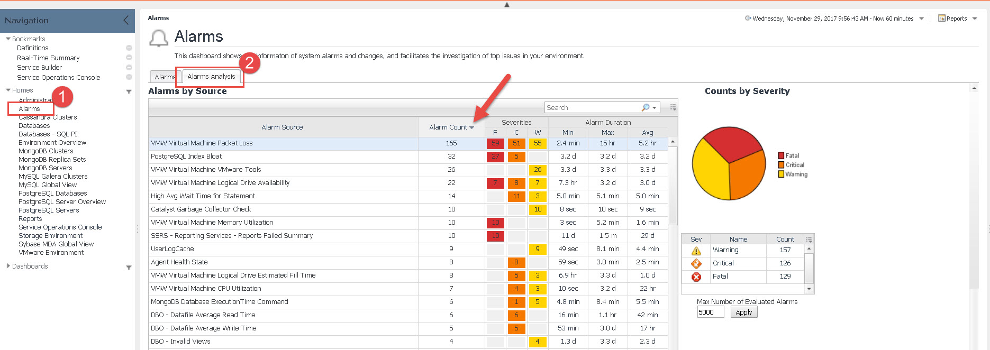Click the customizer icon next to the alarms search
This screenshot has width=990, height=350.
tap(673, 107)
